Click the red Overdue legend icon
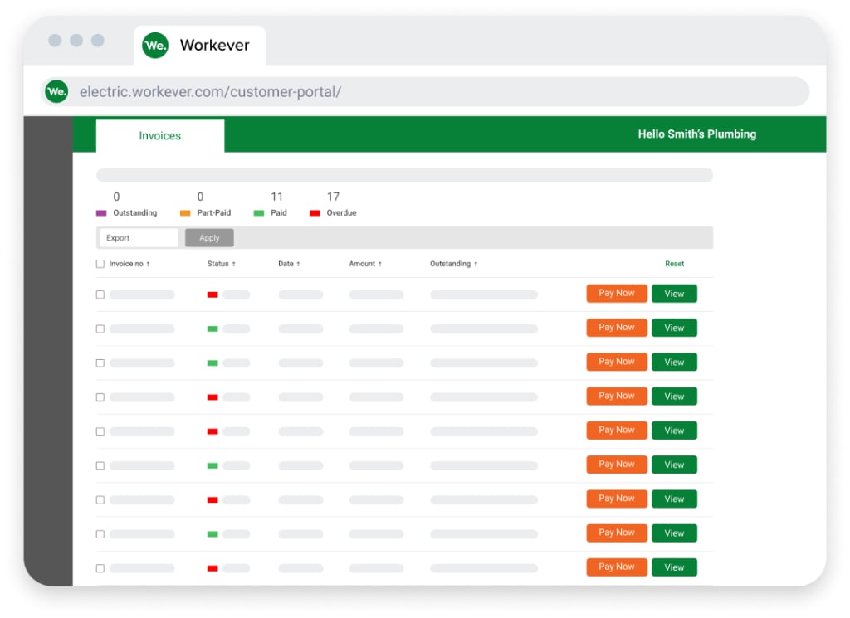 [x=315, y=213]
